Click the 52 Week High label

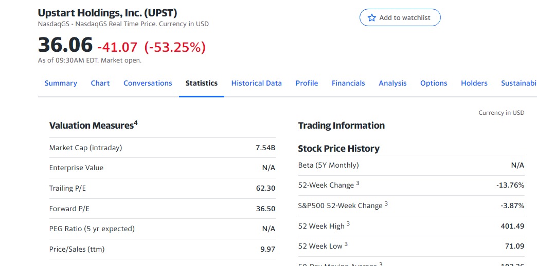[x=324, y=226]
